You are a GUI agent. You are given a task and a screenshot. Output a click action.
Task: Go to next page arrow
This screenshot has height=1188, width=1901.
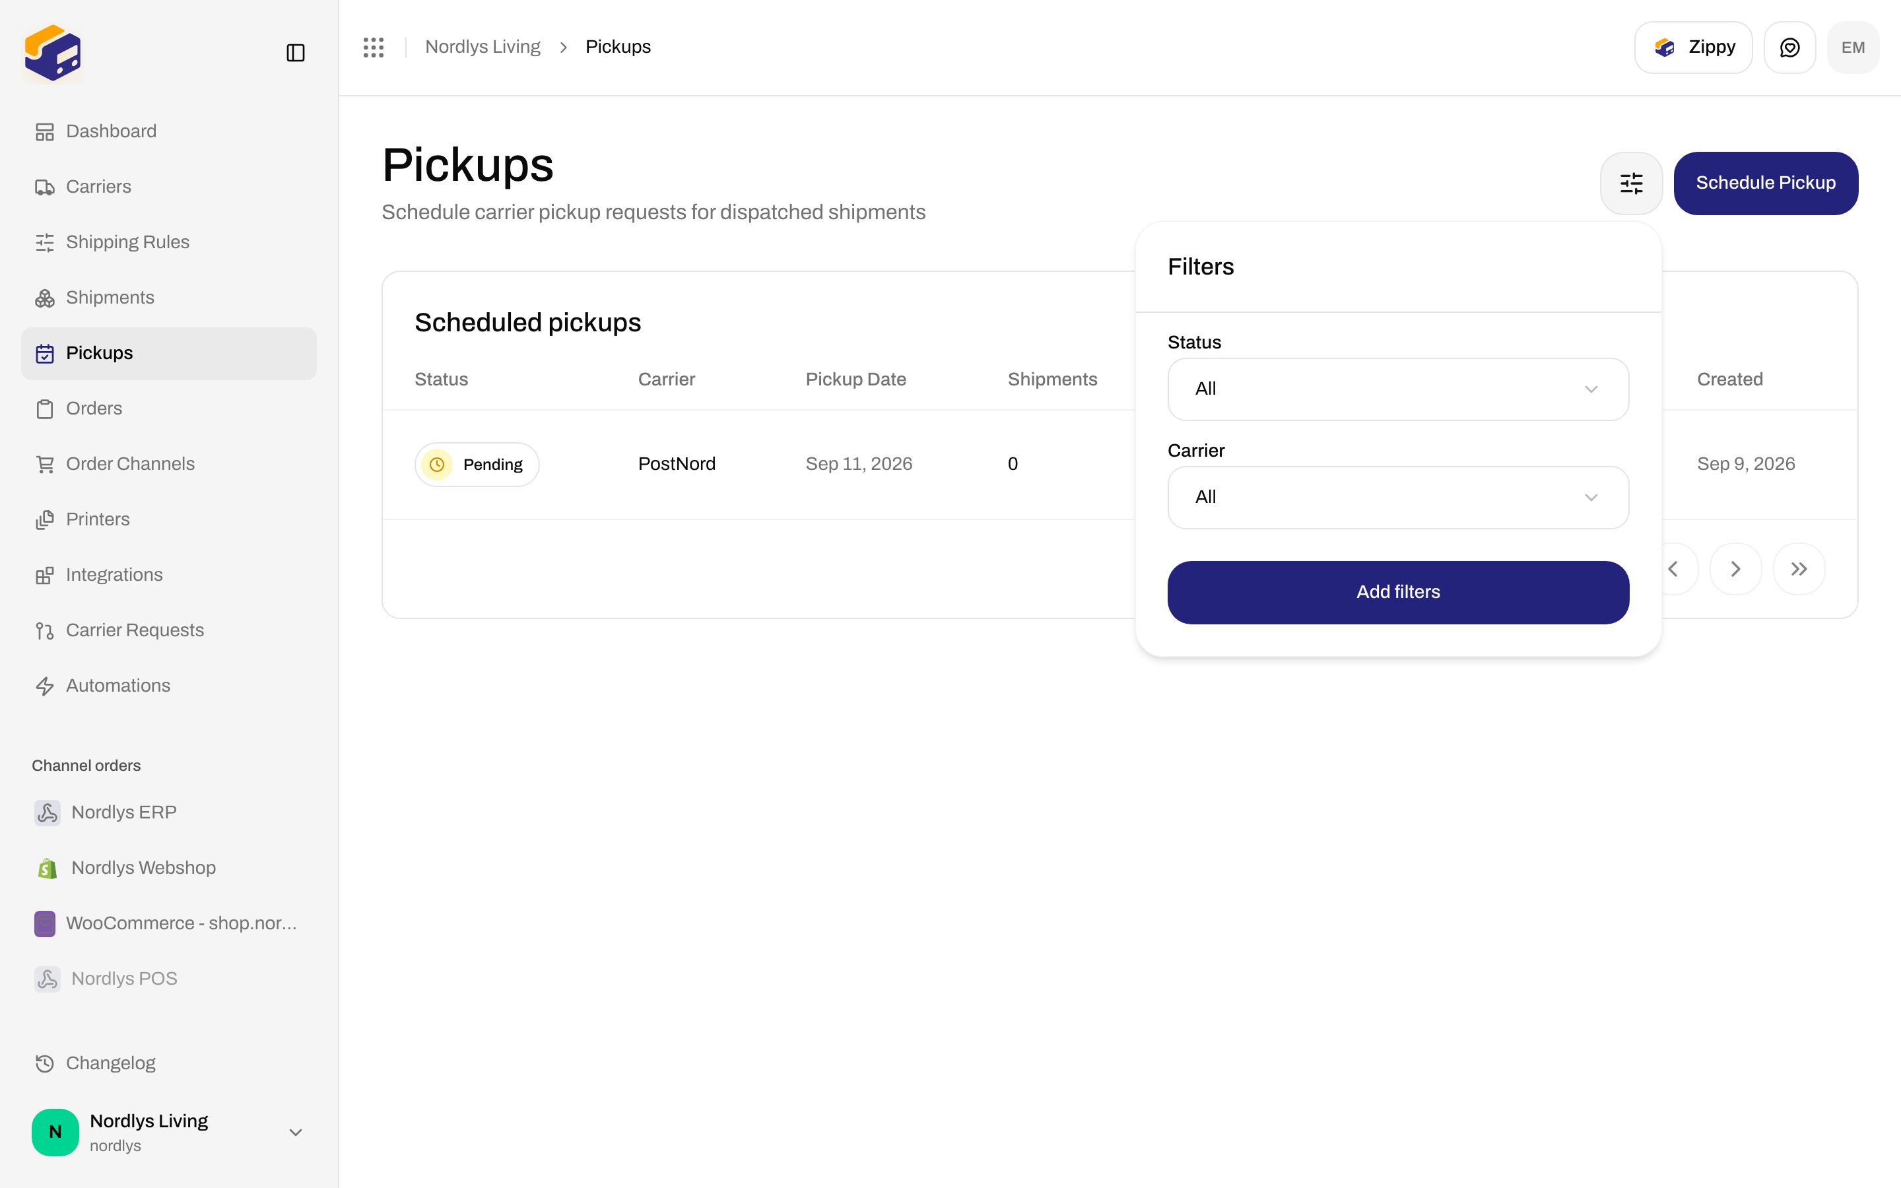click(x=1735, y=569)
